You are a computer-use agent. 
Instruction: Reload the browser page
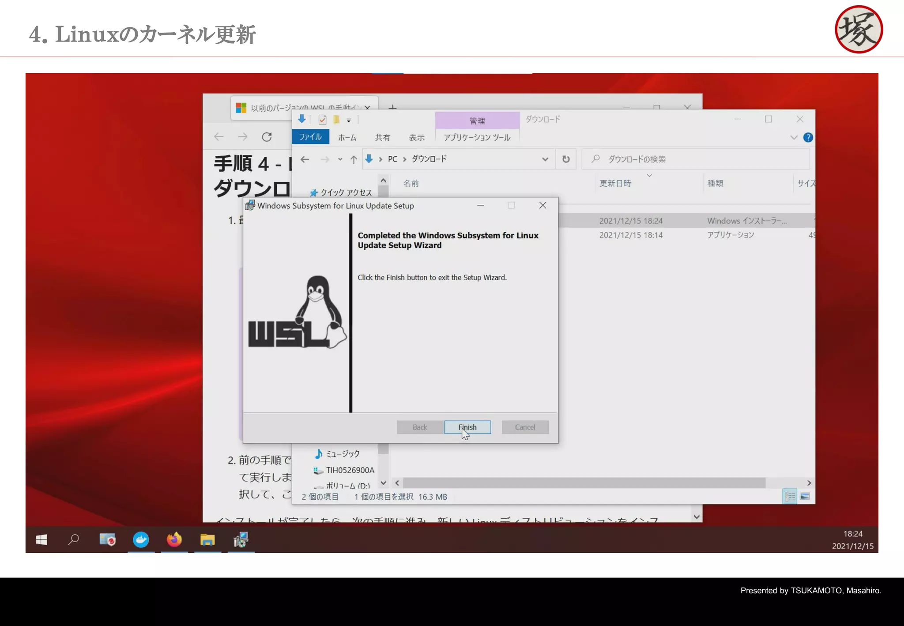(267, 137)
